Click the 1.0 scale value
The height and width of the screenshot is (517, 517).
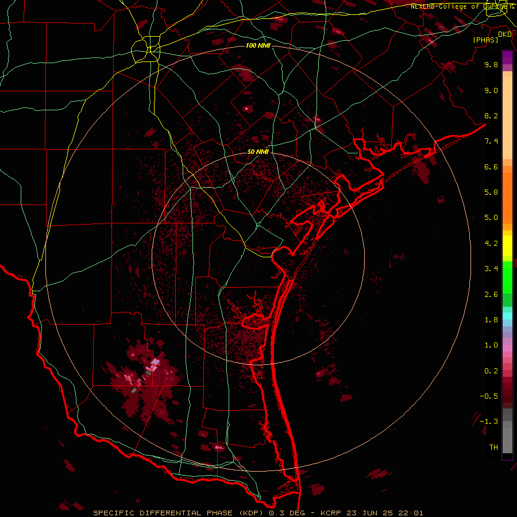click(491, 345)
